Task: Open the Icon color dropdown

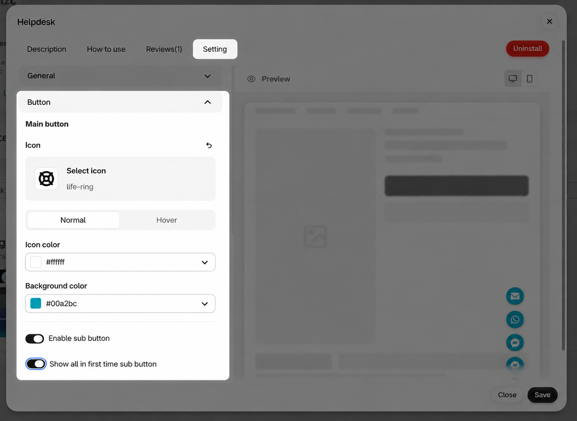Action: point(121,262)
